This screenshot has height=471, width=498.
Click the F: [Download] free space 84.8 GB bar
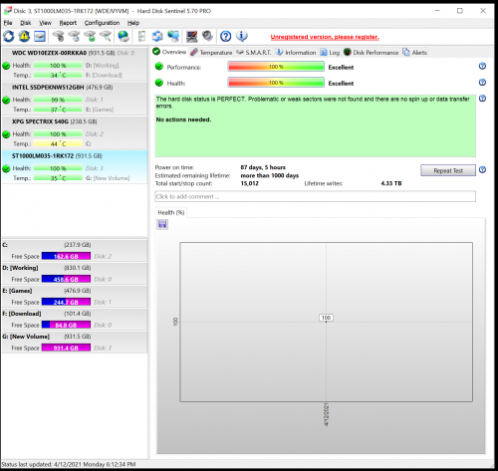coord(66,325)
